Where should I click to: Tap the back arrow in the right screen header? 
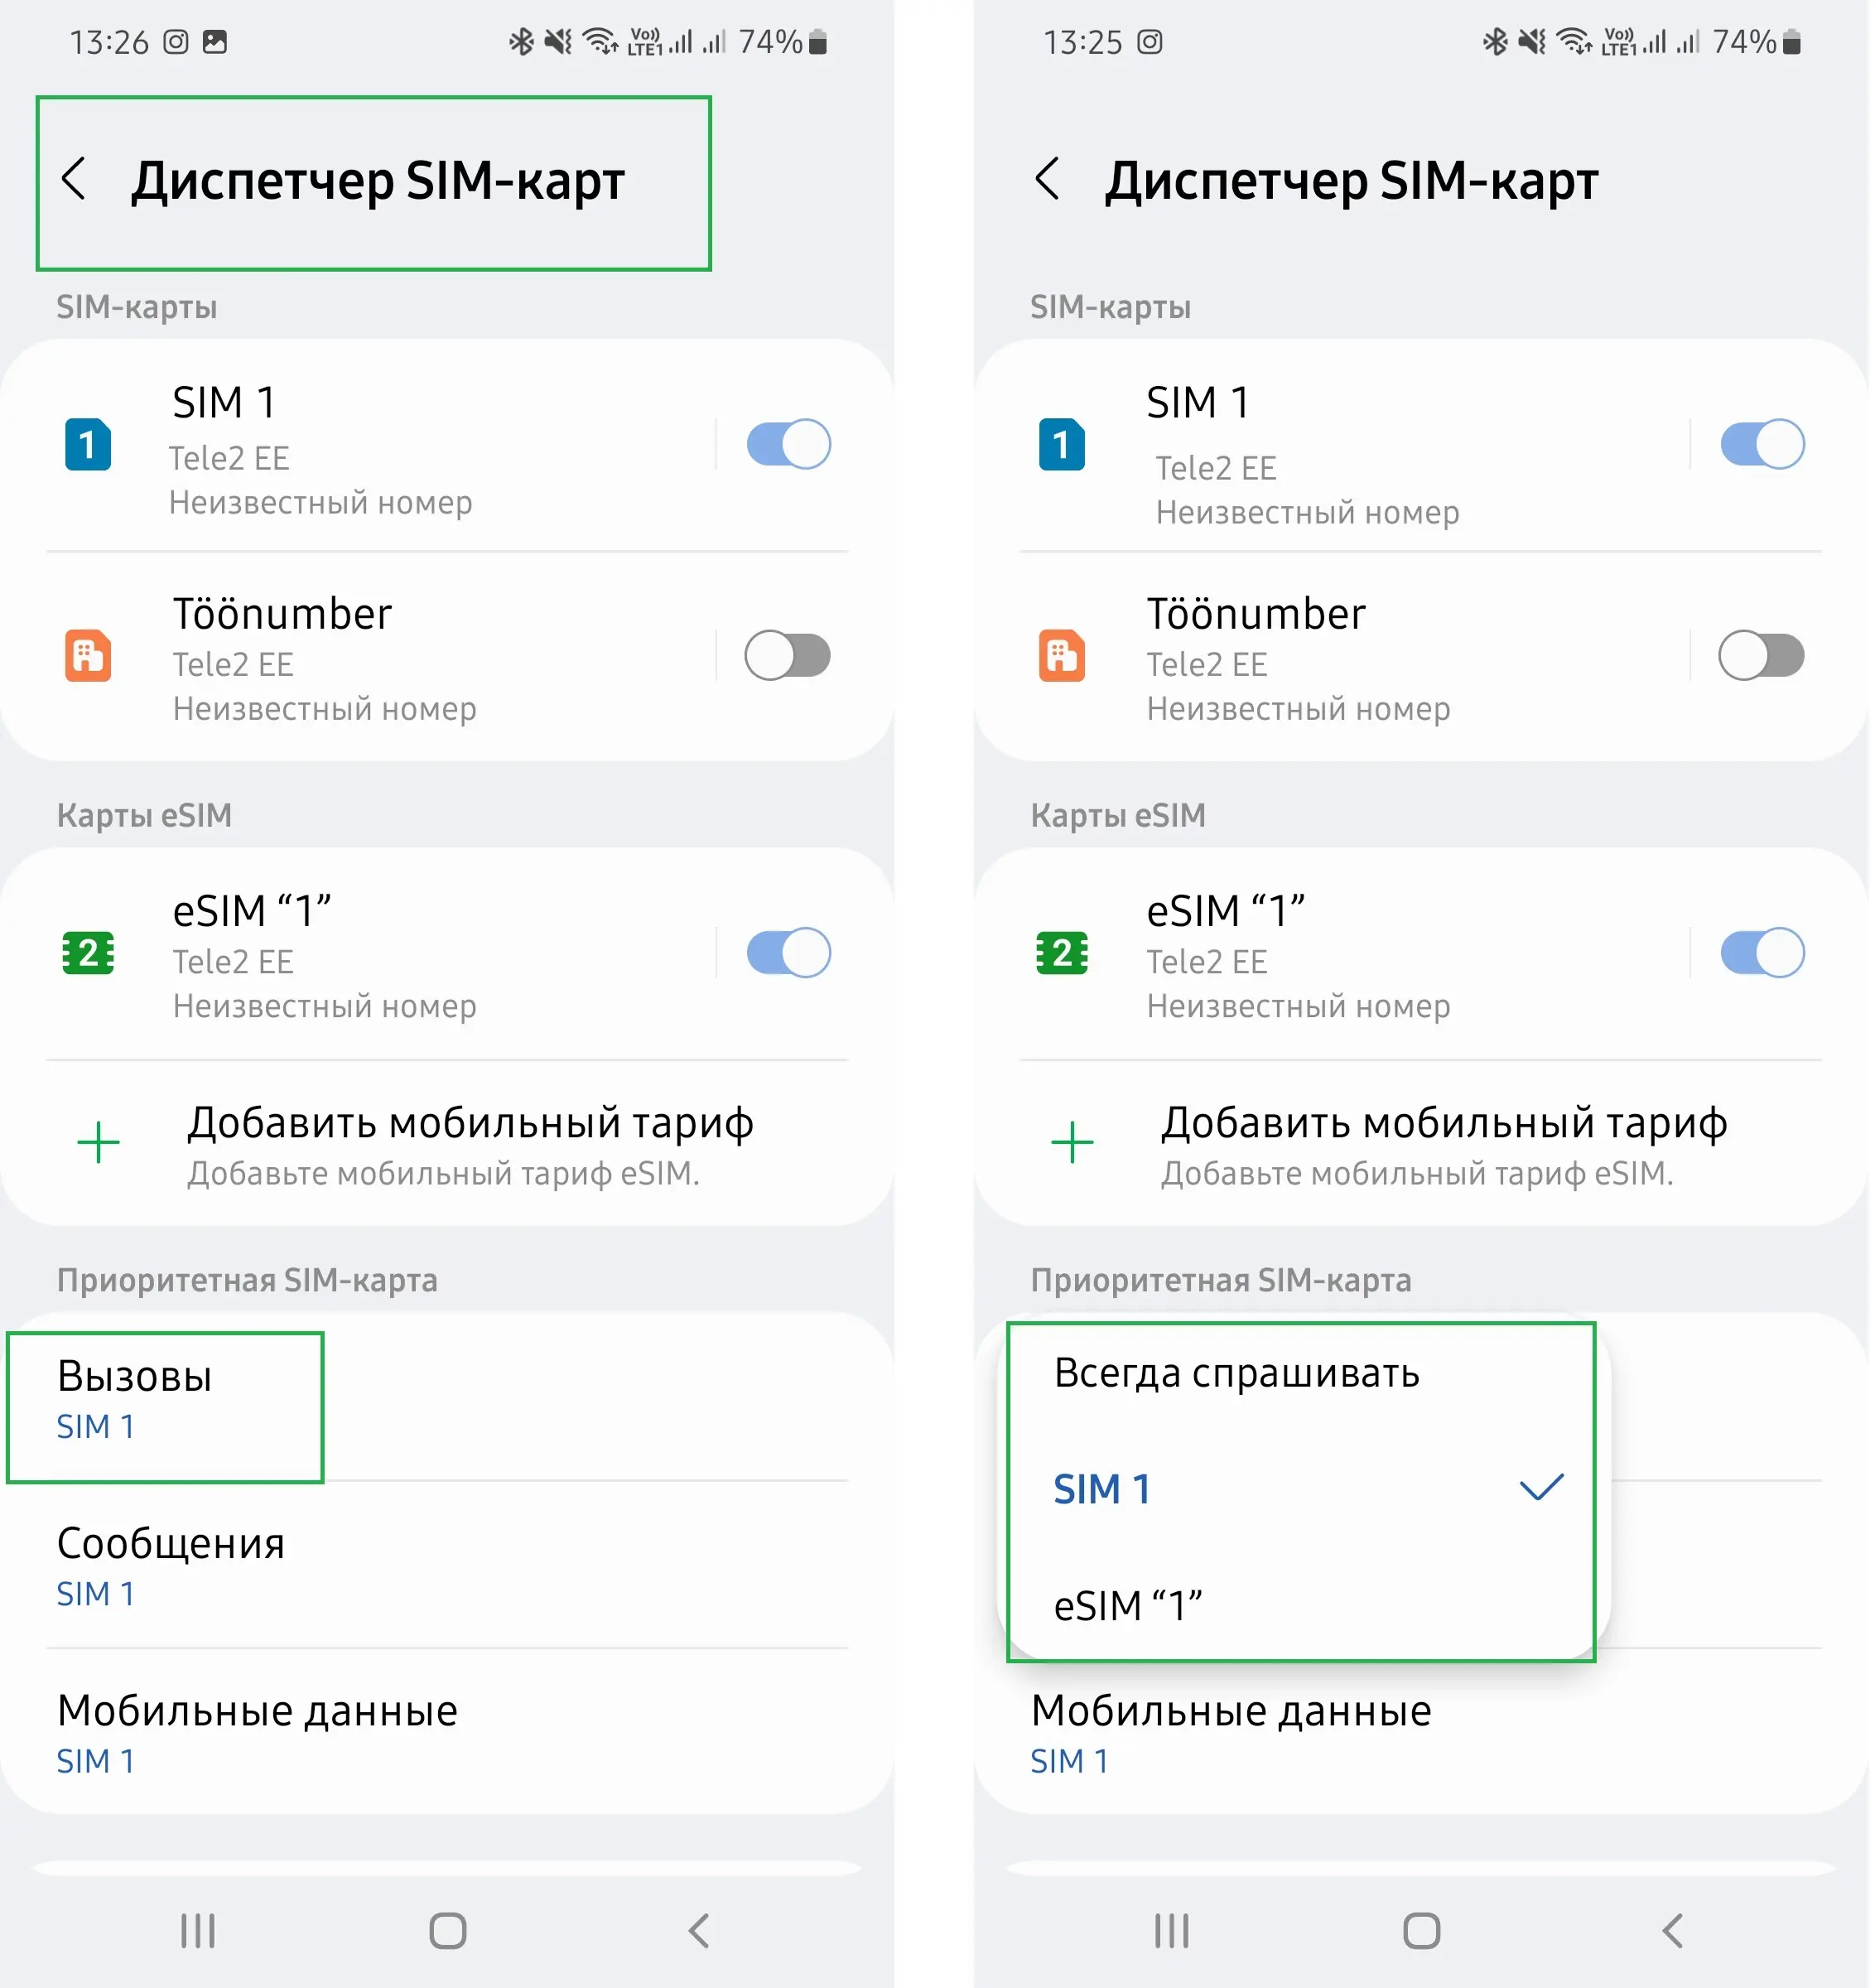1048,179
